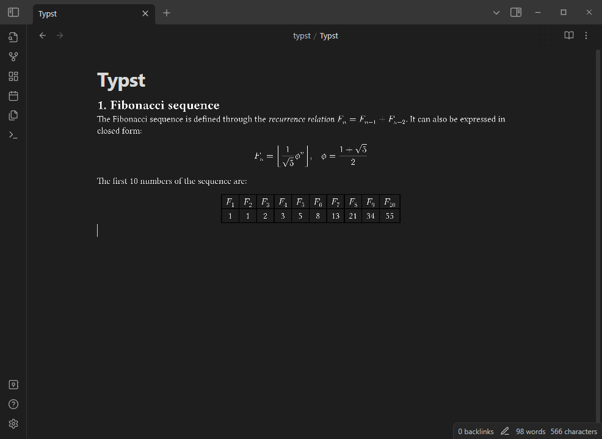Navigate back arrow
The image size is (602, 439).
click(43, 36)
